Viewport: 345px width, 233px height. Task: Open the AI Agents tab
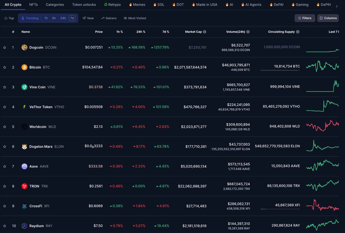(251, 5)
